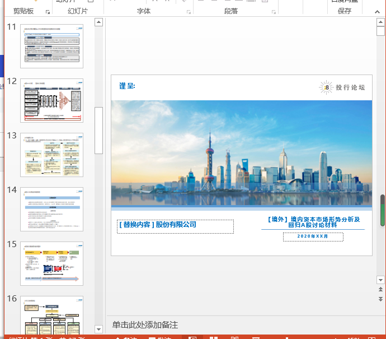Click the slide title 境内资本市场形势分析及回归A股讨论材料
Screen dimensions: 386x339
(x=313, y=222)
